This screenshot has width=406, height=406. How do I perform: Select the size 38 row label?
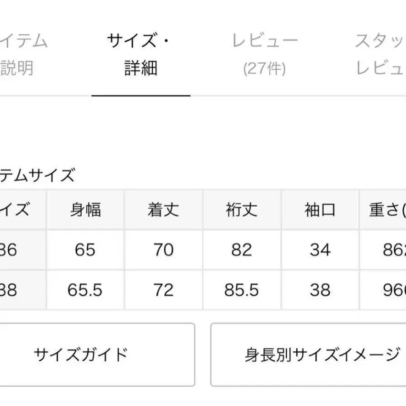tap(14, 290)
